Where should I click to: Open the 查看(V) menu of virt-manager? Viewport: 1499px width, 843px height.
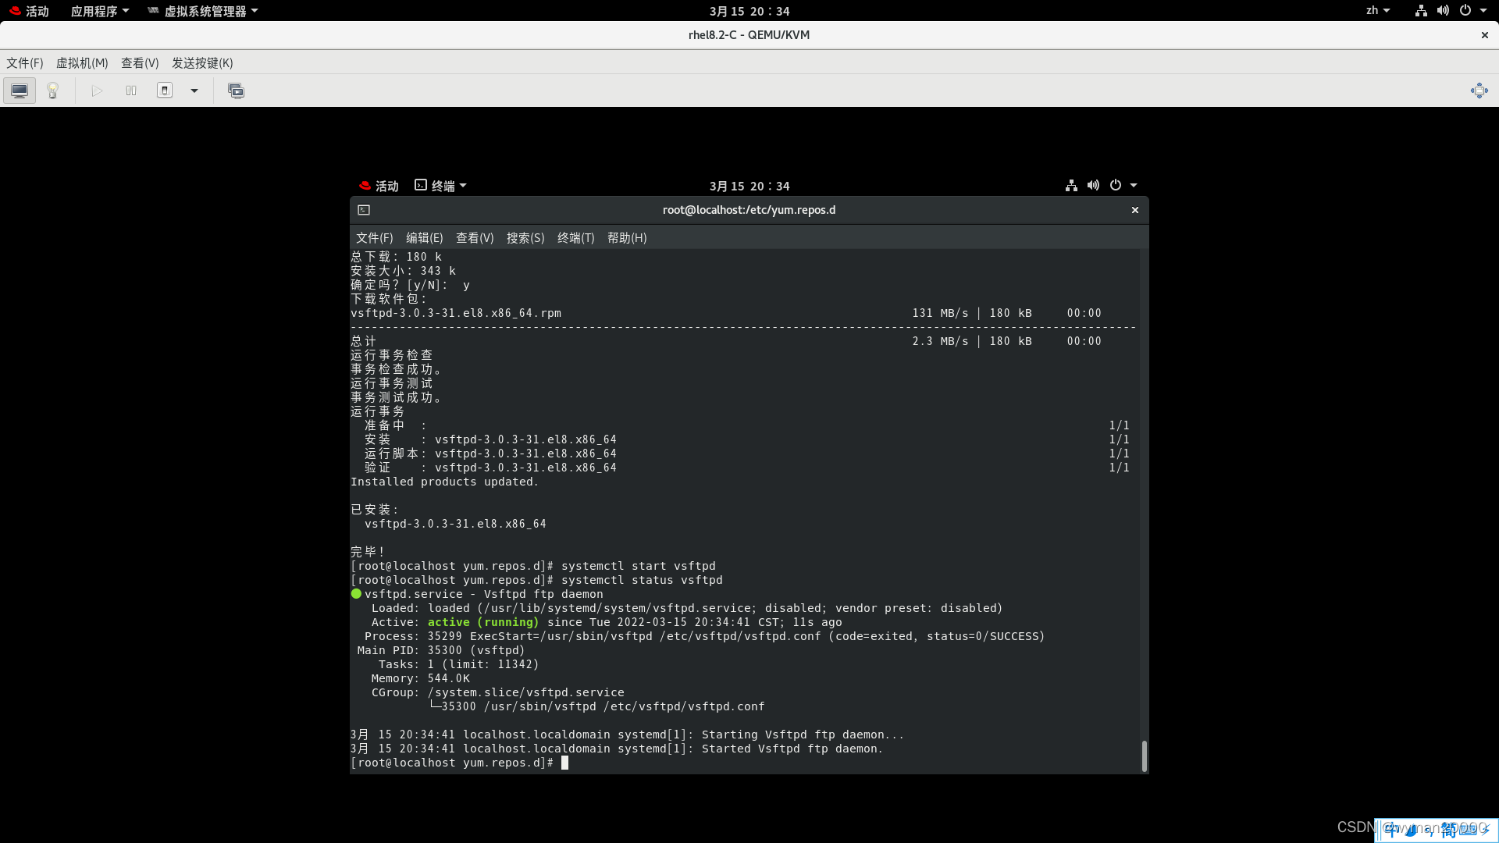tap(140, 62)
